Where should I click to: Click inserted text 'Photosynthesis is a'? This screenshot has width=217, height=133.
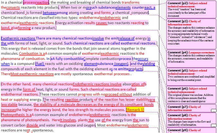[x=16, y=115]
